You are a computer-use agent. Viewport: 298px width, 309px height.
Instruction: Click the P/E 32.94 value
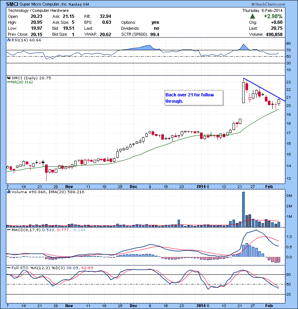click(105, 16)
